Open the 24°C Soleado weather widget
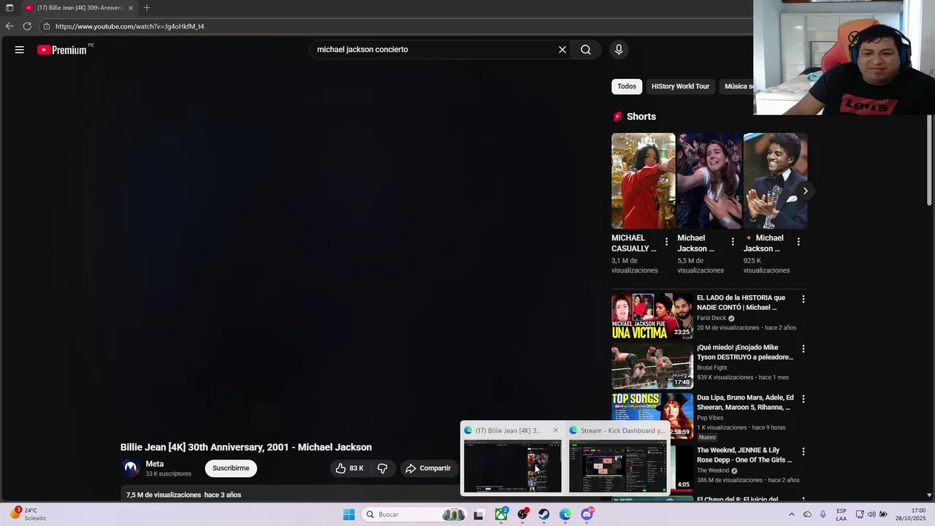The height and width of the screenshot is (526, 935). (x=29, y=514)
